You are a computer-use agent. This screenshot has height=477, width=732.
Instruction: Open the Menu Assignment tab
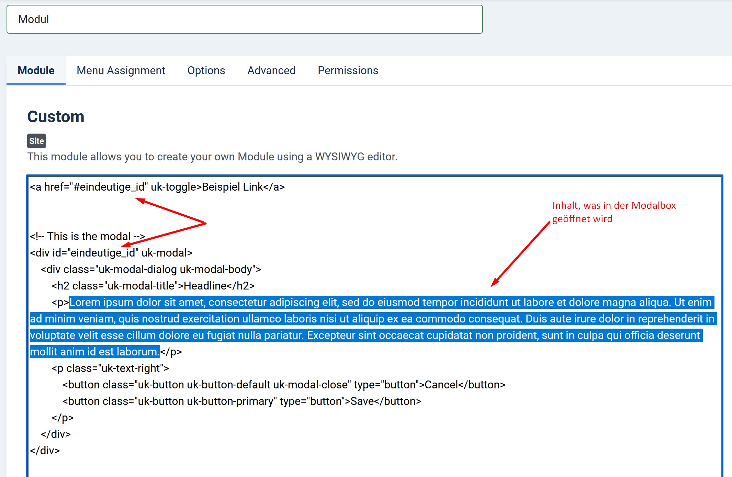coord(121,70)
